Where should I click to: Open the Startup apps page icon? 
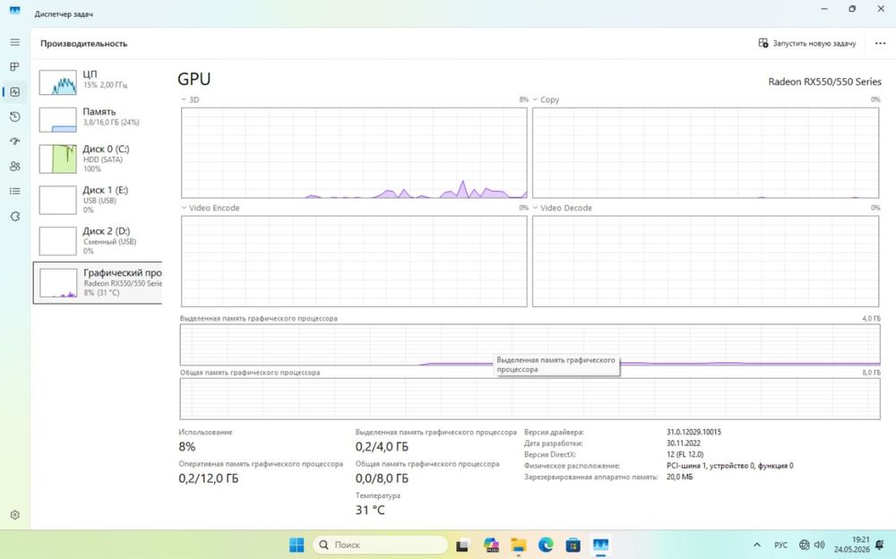(x=15, y=142)
